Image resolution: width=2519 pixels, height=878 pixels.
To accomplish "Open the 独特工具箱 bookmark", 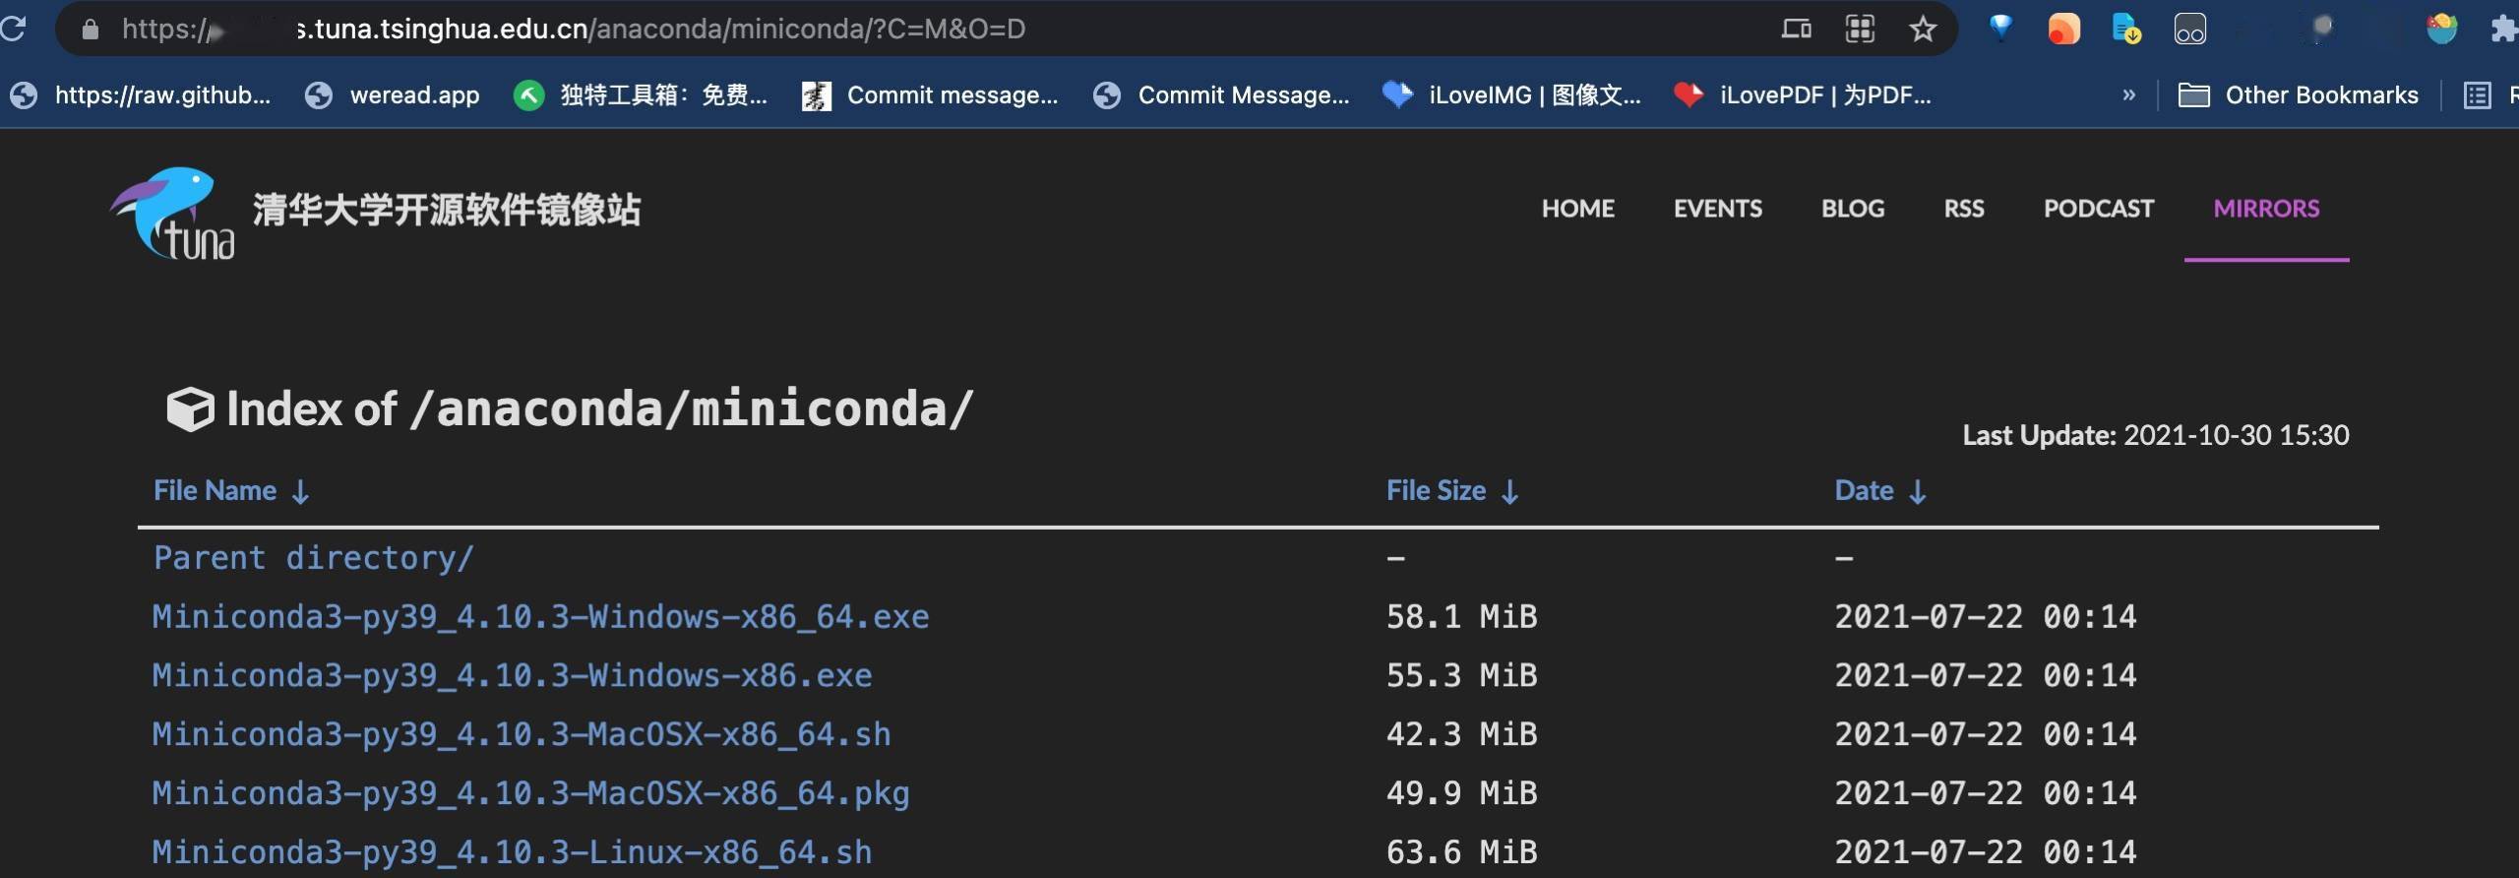I will 641,95.
